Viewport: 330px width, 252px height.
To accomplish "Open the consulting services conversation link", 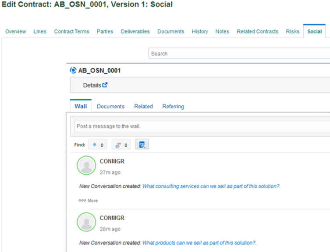I will pyautogui.click(x=211, y=186).
